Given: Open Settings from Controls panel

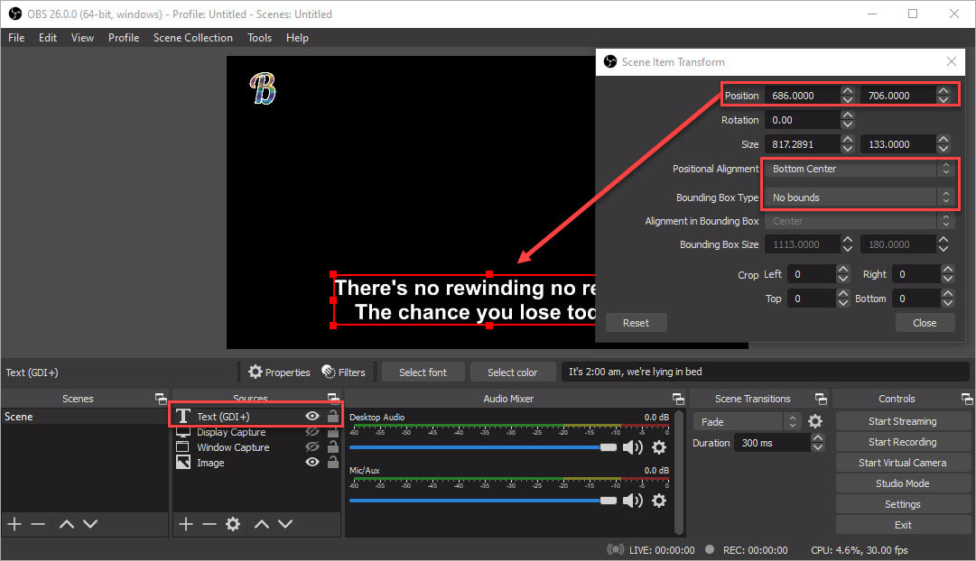Looking at the screenshot, I should [903, 504].
